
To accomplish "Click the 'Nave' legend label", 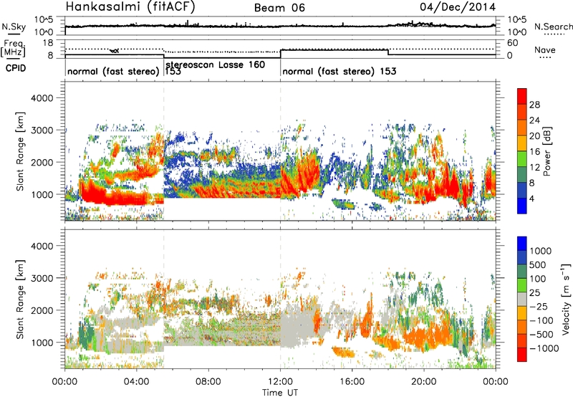I will click(x=545, y=50).
